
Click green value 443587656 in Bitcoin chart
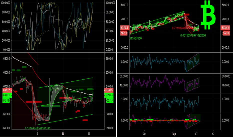tap(136, 38)
